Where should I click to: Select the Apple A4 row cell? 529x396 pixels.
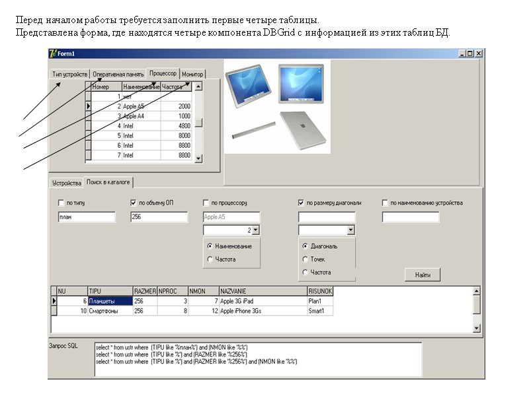pos(141,116)
